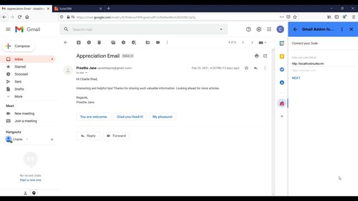Open Google Tasks side panel icon

(282, 69)
